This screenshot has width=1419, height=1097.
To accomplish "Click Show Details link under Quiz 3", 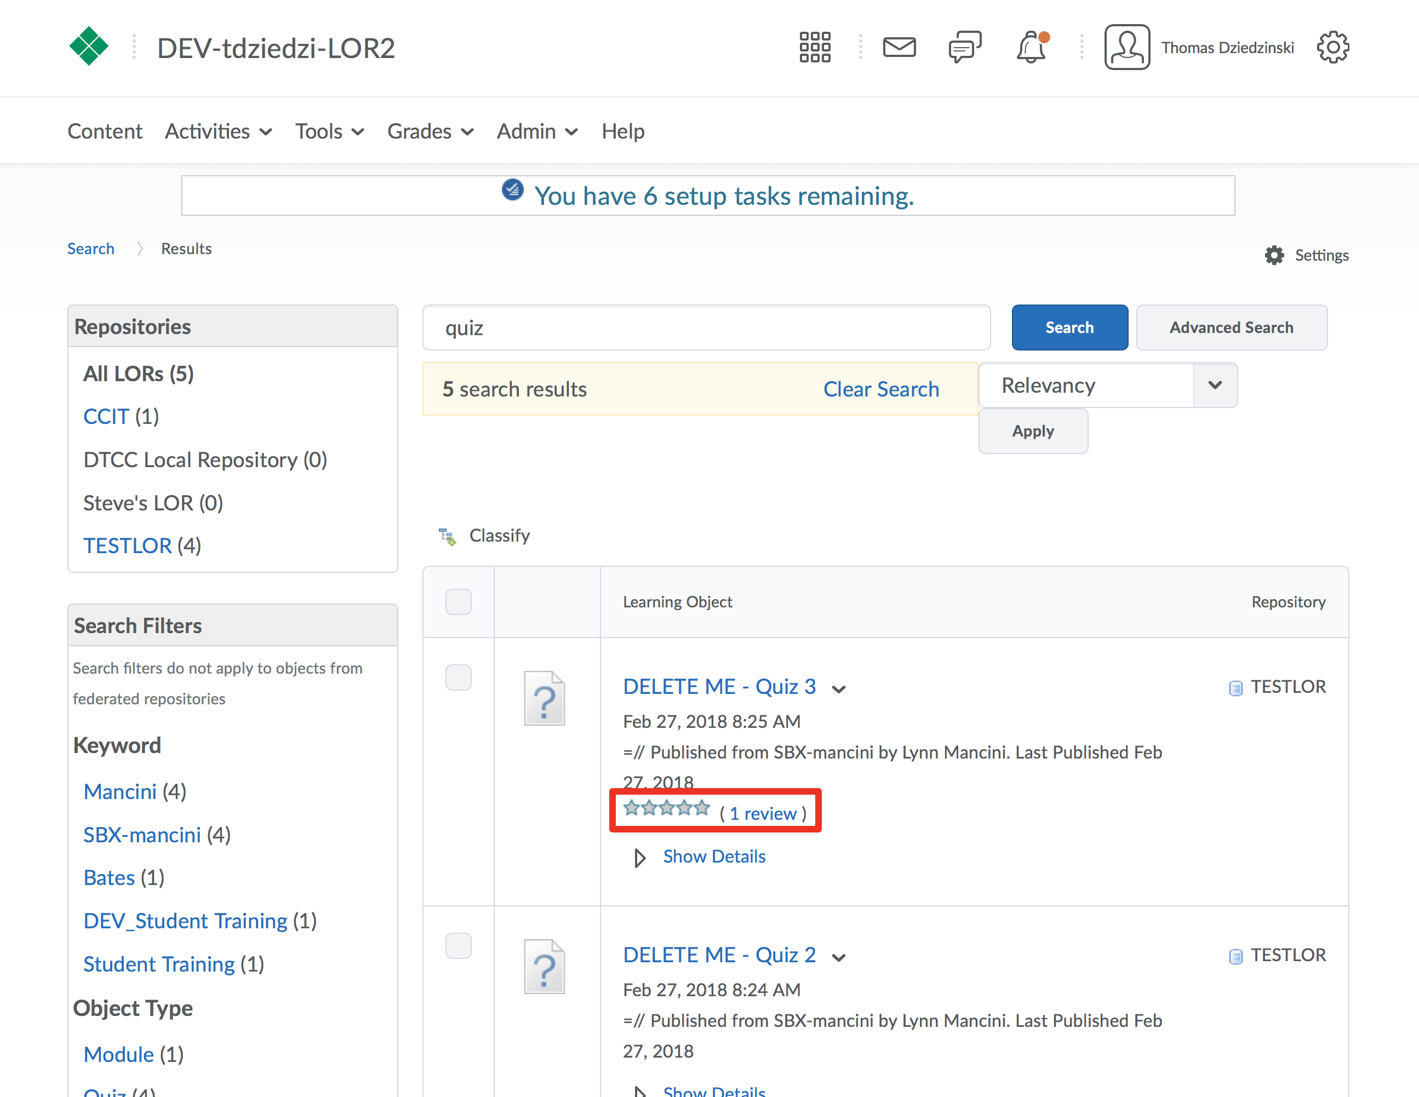I will [714, 857].
